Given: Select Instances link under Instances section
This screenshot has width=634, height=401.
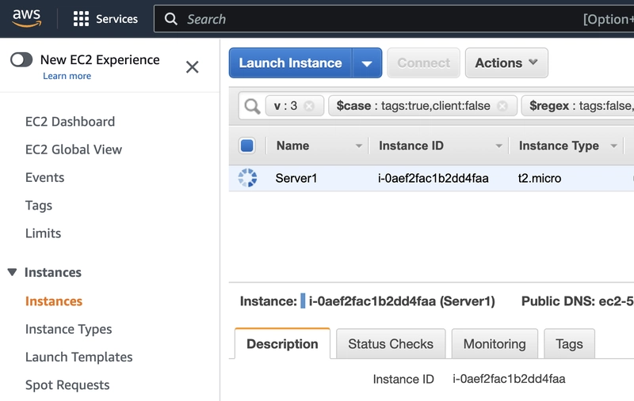Looking at the screenshot, I should pyautogui.click(x=54, y=301).
